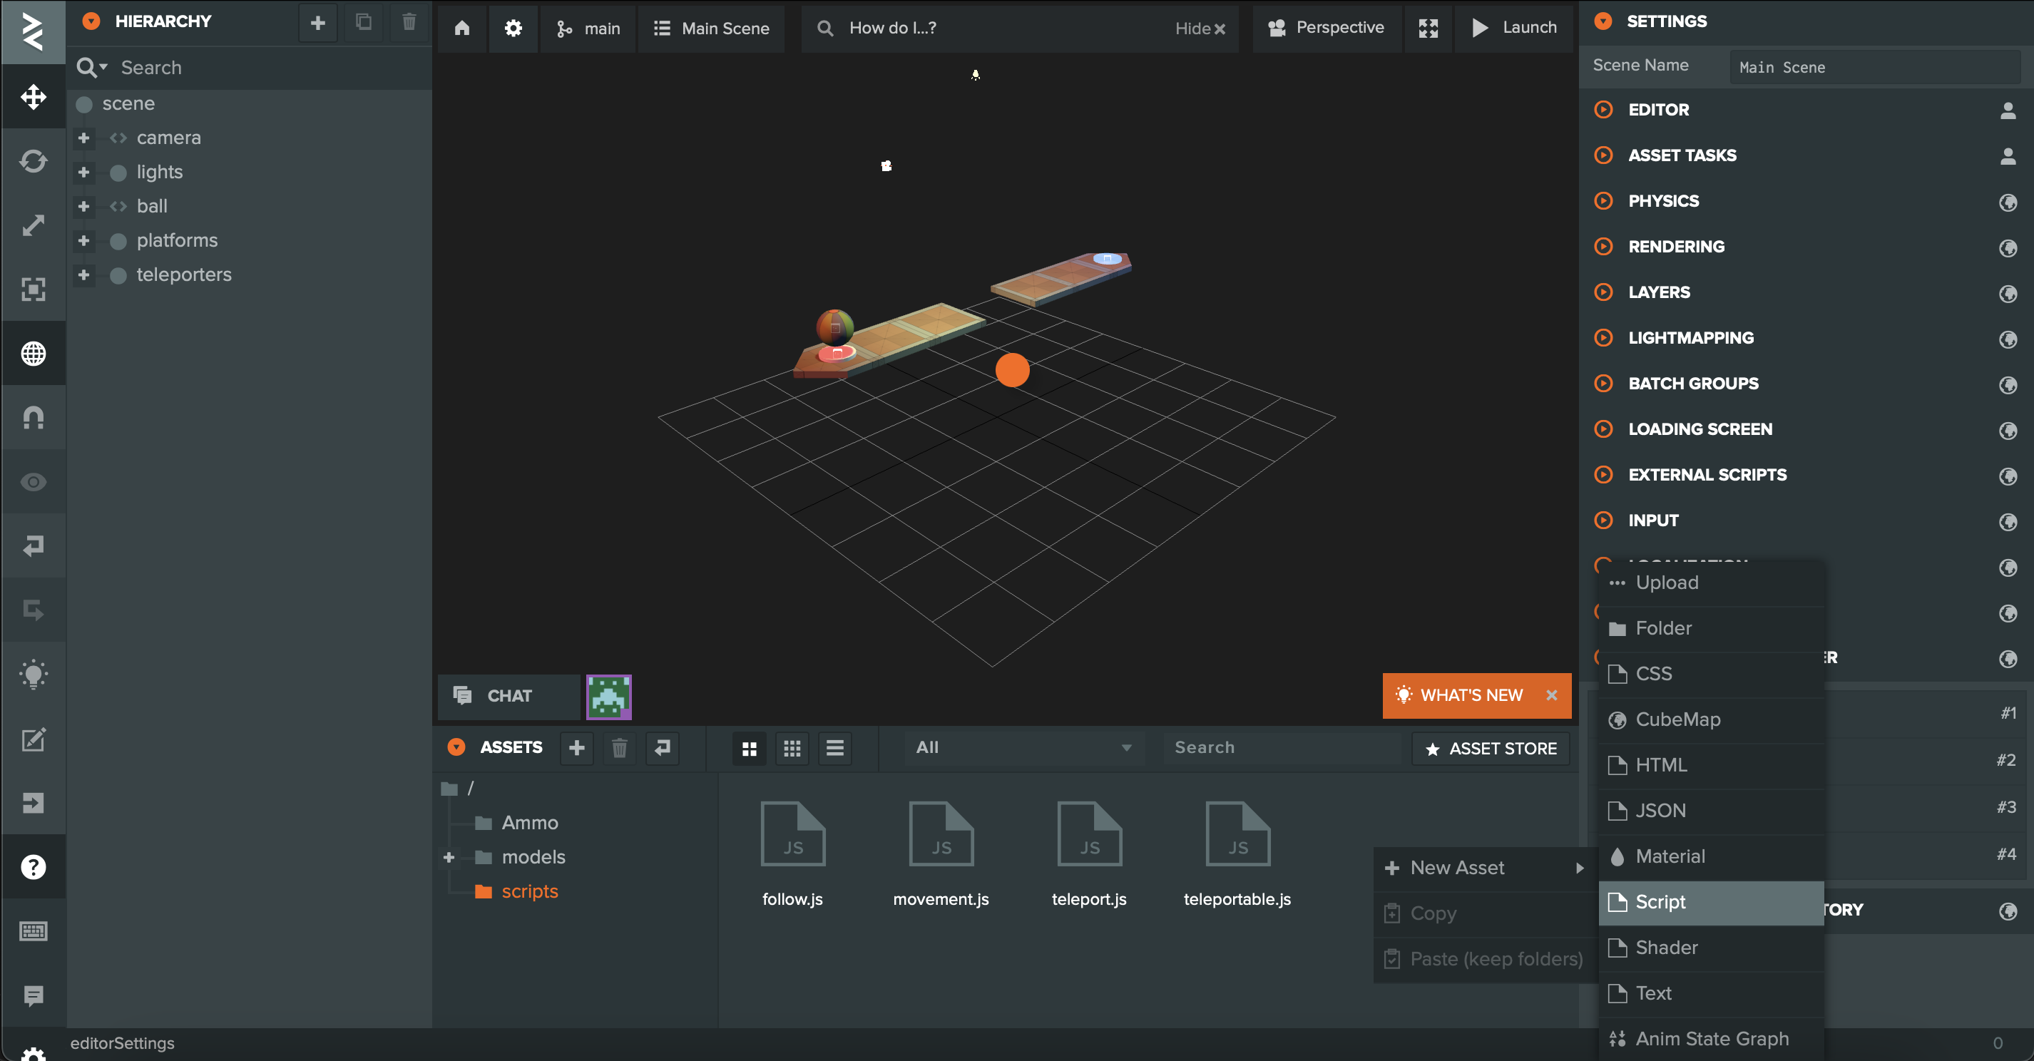Click the orange sphere in viewport
Viewport: 2034px width, 1061px height.
click(1012, 370)
